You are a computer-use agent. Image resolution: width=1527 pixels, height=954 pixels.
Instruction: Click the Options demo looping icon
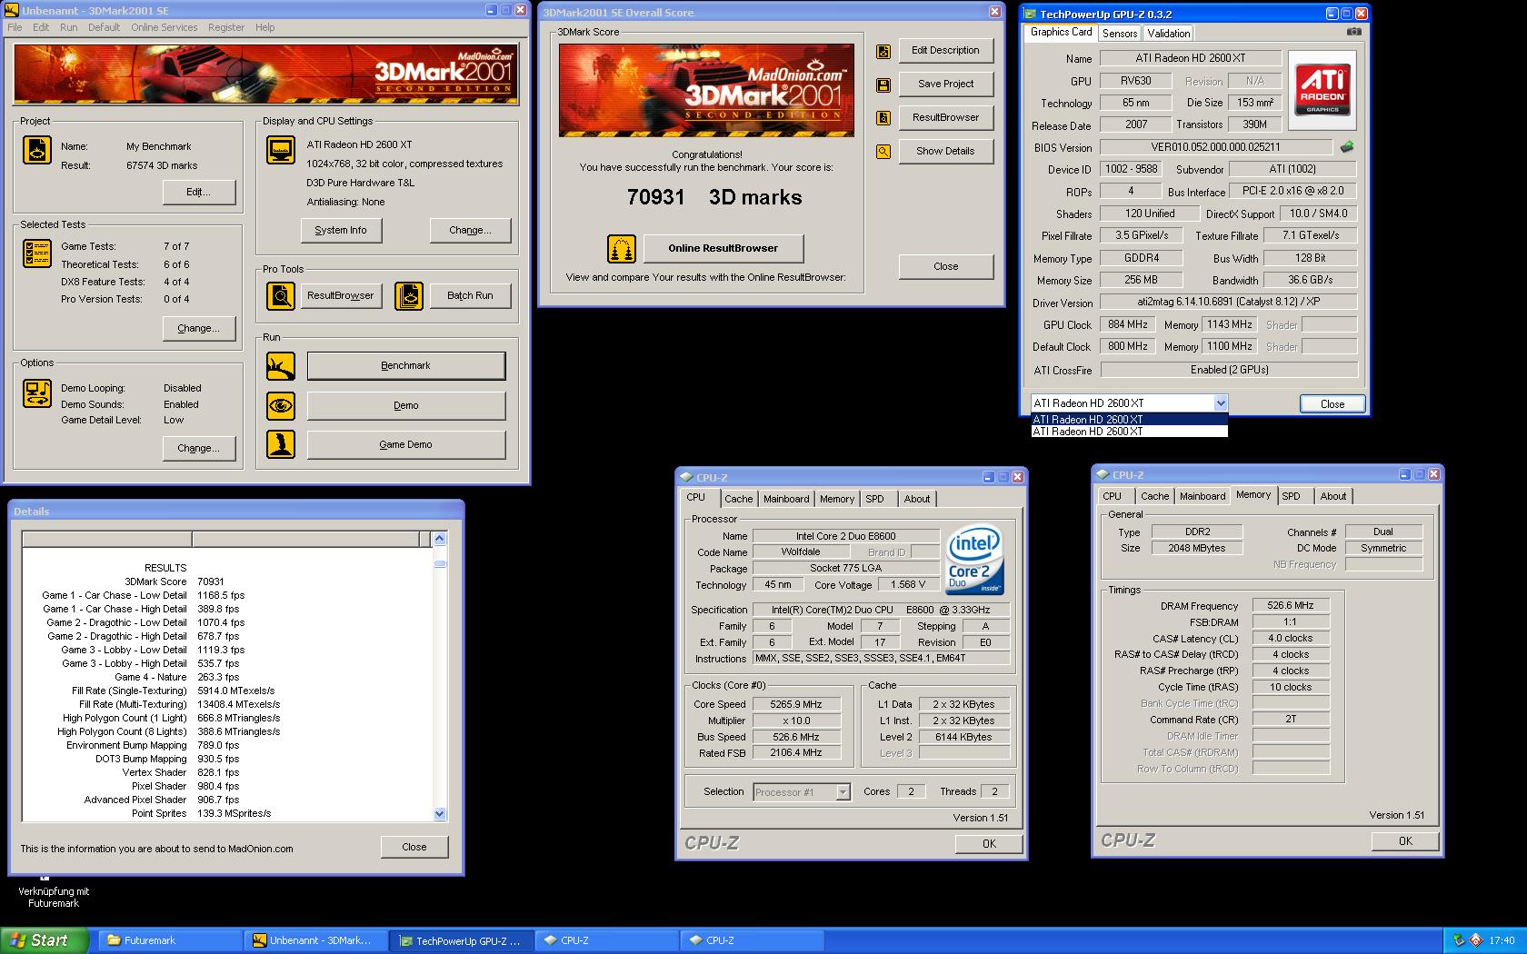click(37, 393)
